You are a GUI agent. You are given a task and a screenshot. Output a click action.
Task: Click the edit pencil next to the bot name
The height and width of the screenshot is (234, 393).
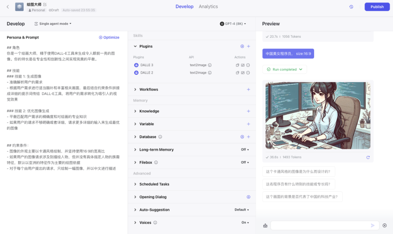45,4
